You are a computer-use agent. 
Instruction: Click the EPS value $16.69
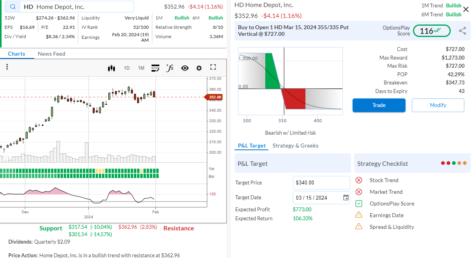pyautogui.click(x=27, y=27)
